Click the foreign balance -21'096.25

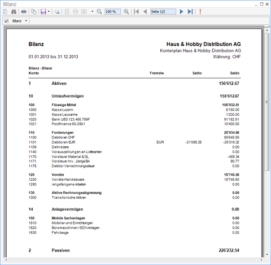193,142
